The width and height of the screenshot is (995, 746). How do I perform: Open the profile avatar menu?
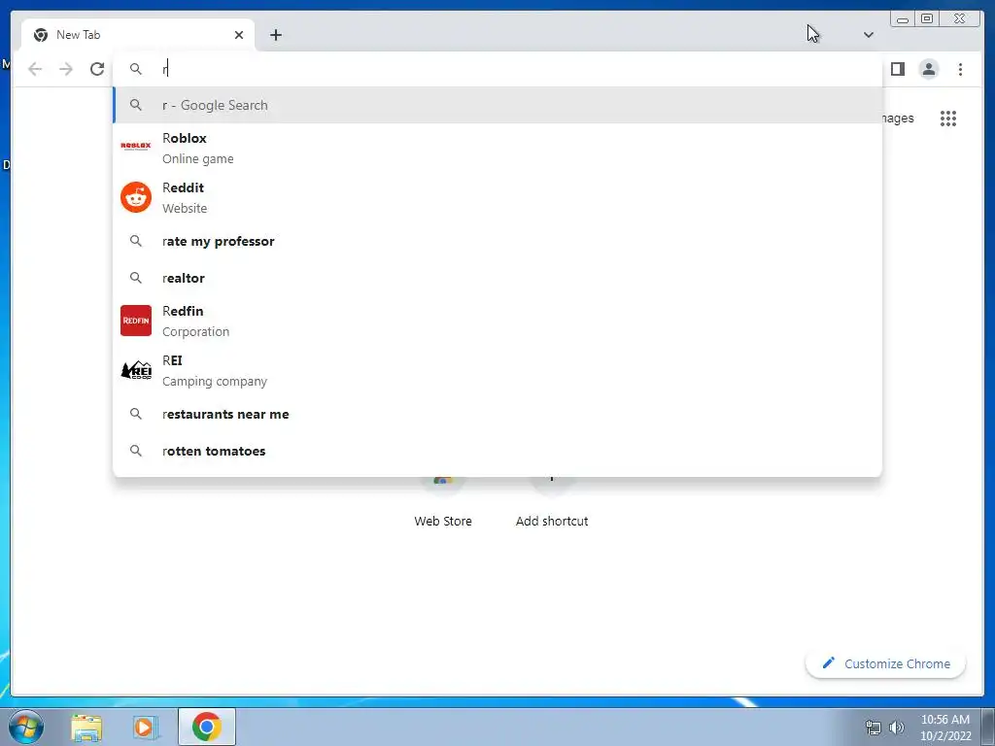tap(928, 69)
